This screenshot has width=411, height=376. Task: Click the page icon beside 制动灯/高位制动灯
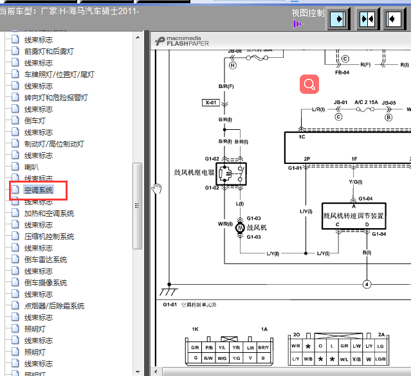pyautogui.click(x=15, y=143)
